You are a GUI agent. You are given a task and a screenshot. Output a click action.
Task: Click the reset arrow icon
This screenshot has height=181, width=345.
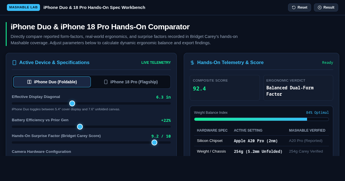[x=294, y=7]
